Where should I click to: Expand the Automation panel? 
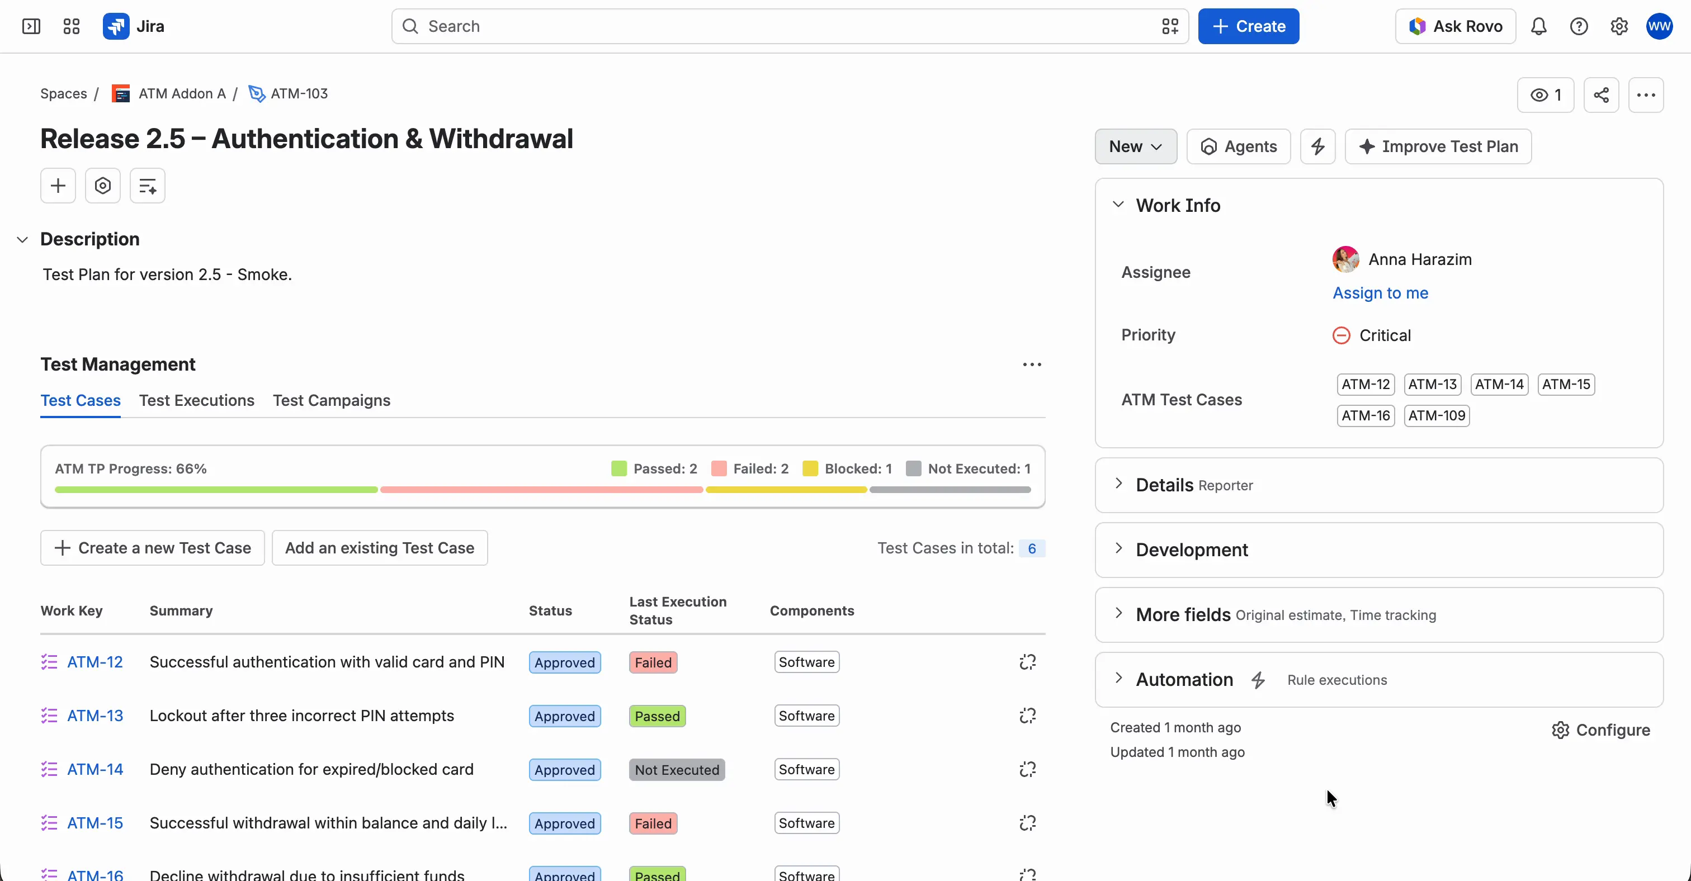1118,679
